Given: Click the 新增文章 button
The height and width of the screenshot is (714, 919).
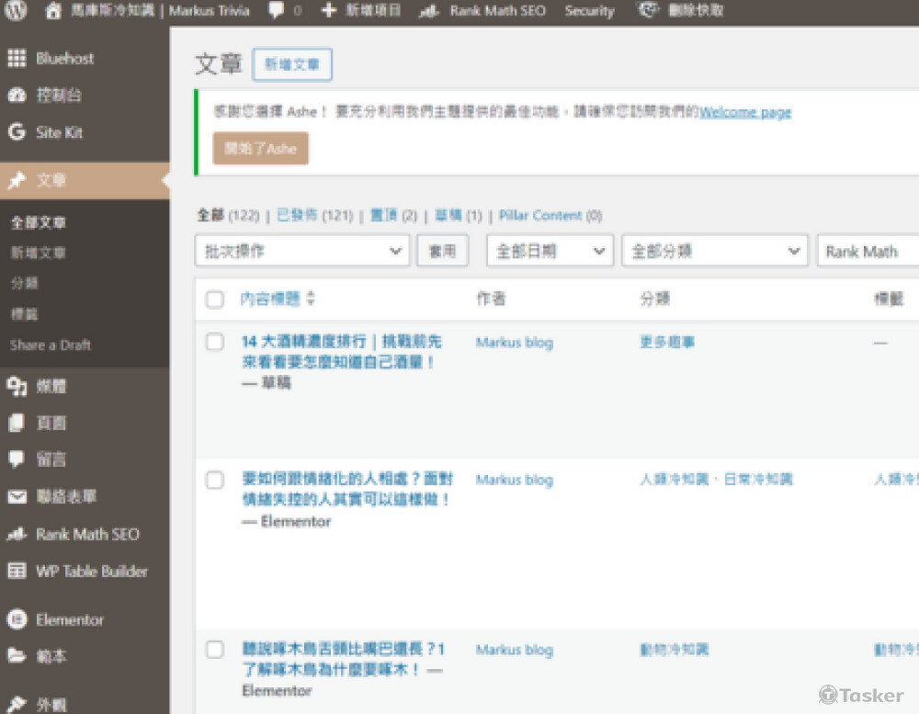Looking at the screenshot, I should pos(291,64).
